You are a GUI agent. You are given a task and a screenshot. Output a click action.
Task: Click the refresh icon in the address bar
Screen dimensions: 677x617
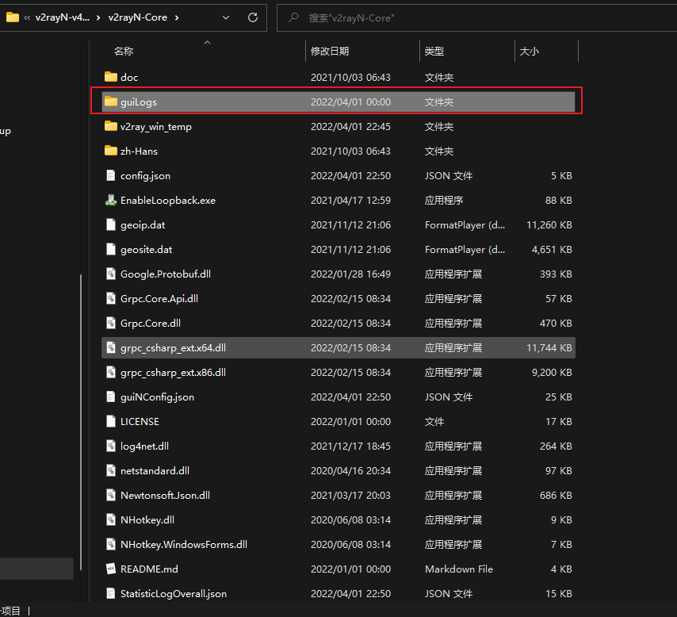pyautogui.click(x=251, y=17)
